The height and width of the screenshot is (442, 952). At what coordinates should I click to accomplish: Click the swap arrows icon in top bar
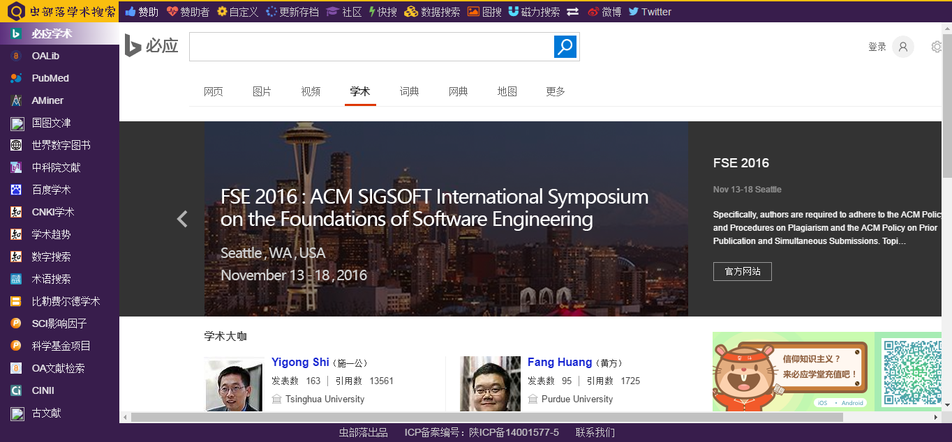572,12
